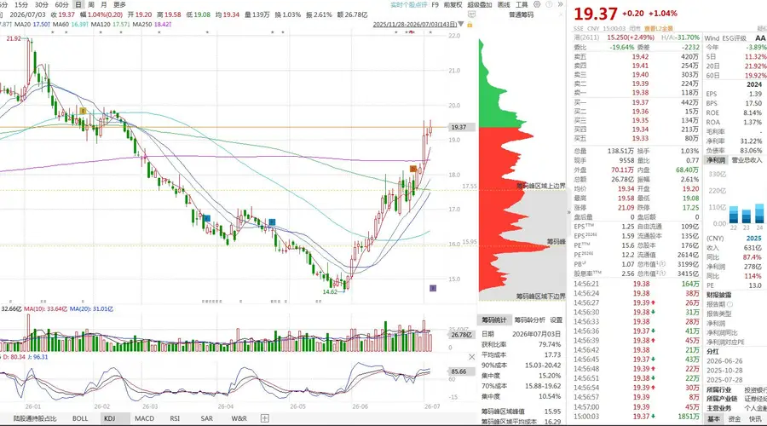Toggle 前复权 price adjustment mode
This screenshot has height=426, width=767.
pyautogui.click(x=453, y=4)
